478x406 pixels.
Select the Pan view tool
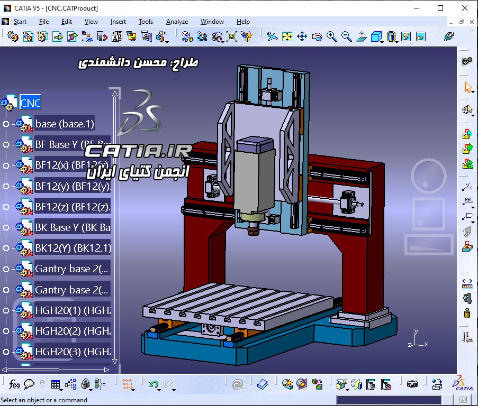302,36
